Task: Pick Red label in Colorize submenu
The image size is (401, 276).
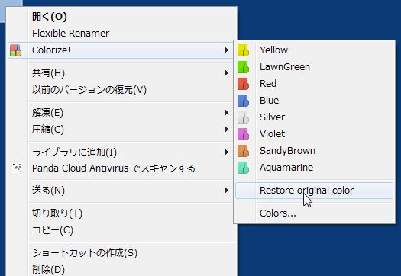Action: pos(268,84)
